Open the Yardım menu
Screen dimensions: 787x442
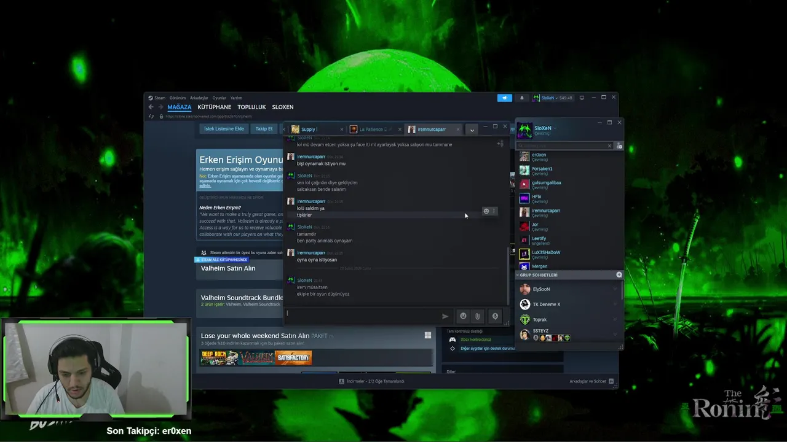(x=236, y=98)
